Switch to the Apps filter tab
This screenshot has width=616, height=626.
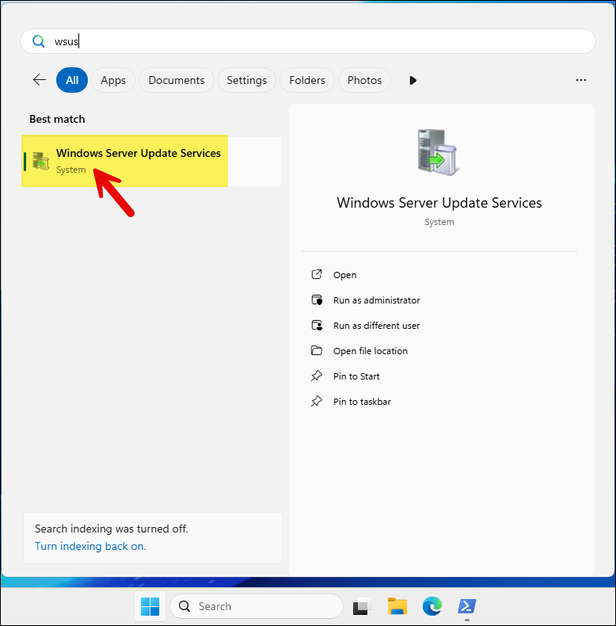[x=113, y=80]
